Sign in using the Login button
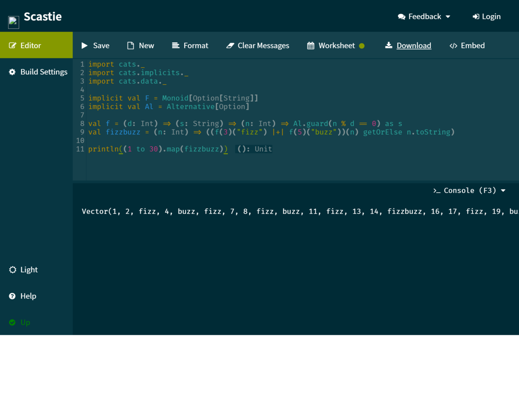Image resolution: width=519 pixels, height=395 pixels. point(487,16)
